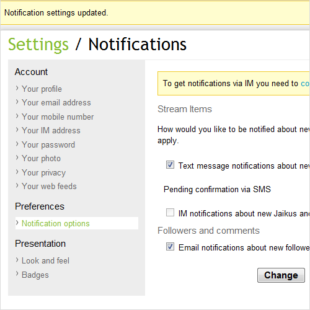Screen dimensions: 310x310
Task: Open the Your privacy settings page
Action: (x=44, y=173)
